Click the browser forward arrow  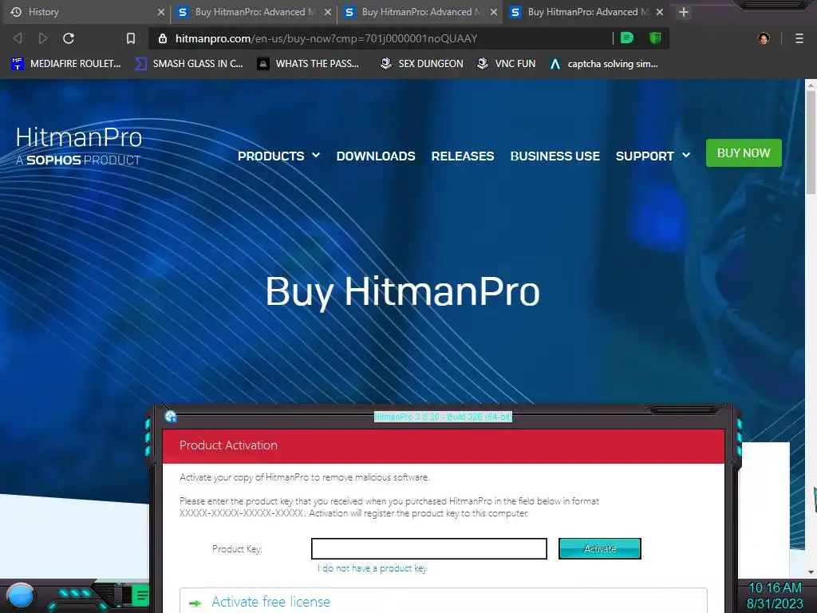click(43, 38)
